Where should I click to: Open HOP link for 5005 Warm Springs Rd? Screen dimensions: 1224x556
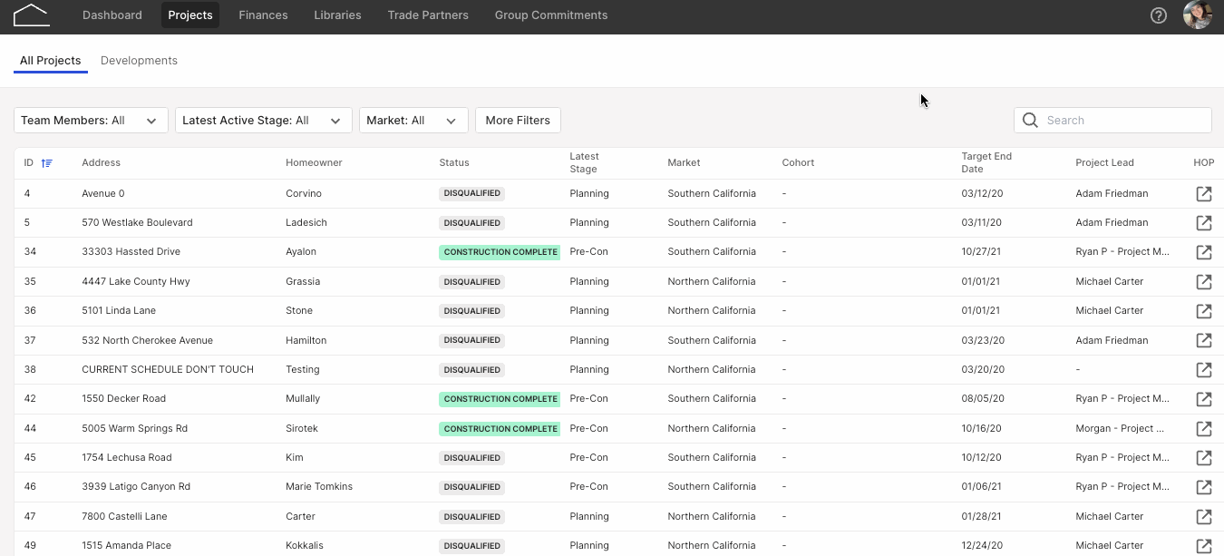[1204, 428]
